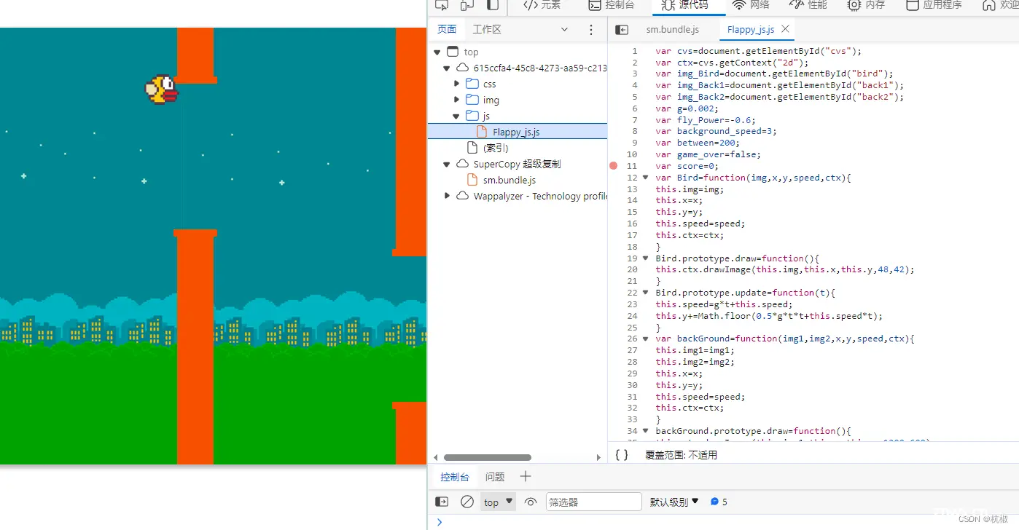Select the 控制台 drawer tab
The height and width of the screenshot is (530, 1019).
(454, 477)
